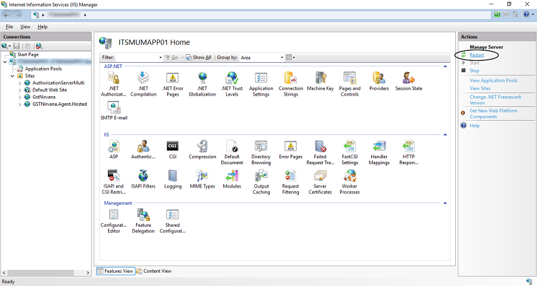Switch to Features View tab
The width and height of the screenshot is (537, 286).
click(x=116, y=271)
